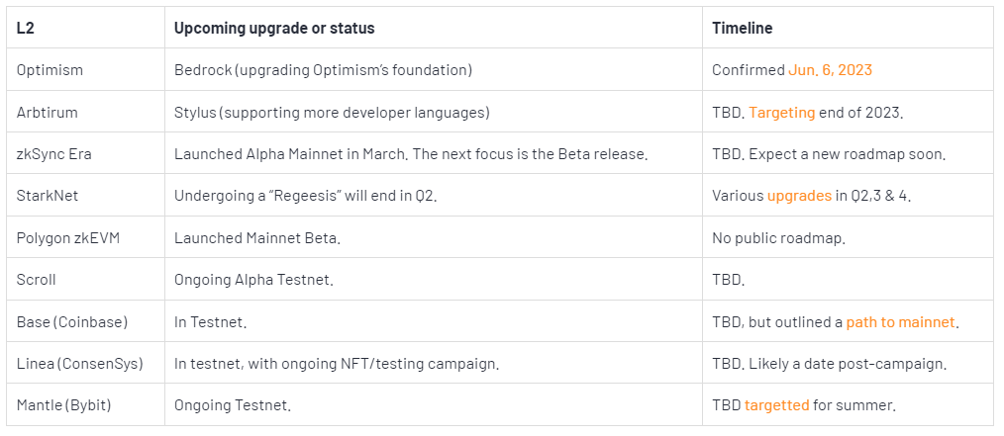1004x436 pixels.
Task: Open the upgrades link in StarkNet row
Action: (799, 196)
